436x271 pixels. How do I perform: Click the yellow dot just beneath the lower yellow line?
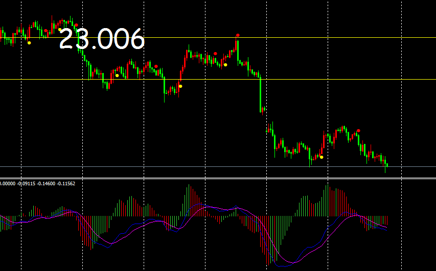[180, 86]
